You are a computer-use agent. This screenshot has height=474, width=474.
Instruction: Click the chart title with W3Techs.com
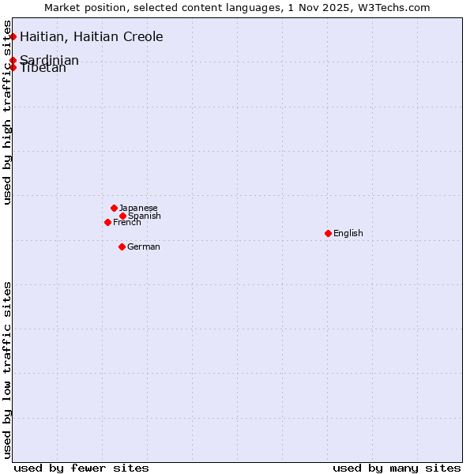(237, 8)
